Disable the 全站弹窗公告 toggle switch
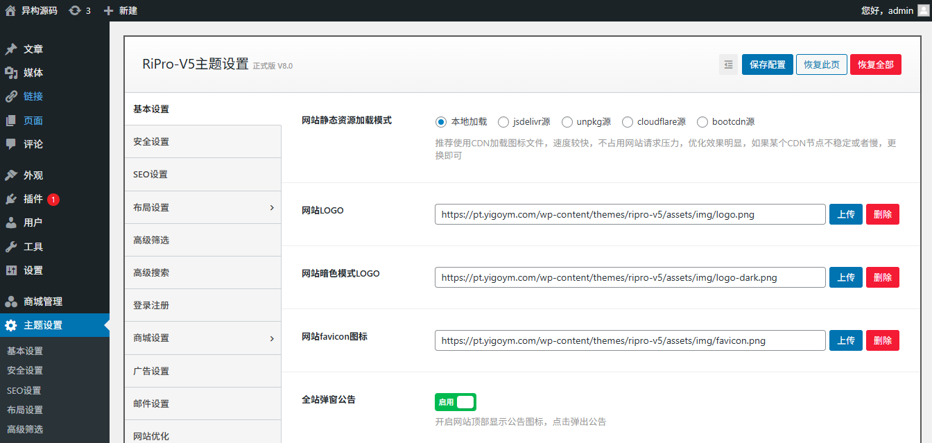 [x=456, y=402]
